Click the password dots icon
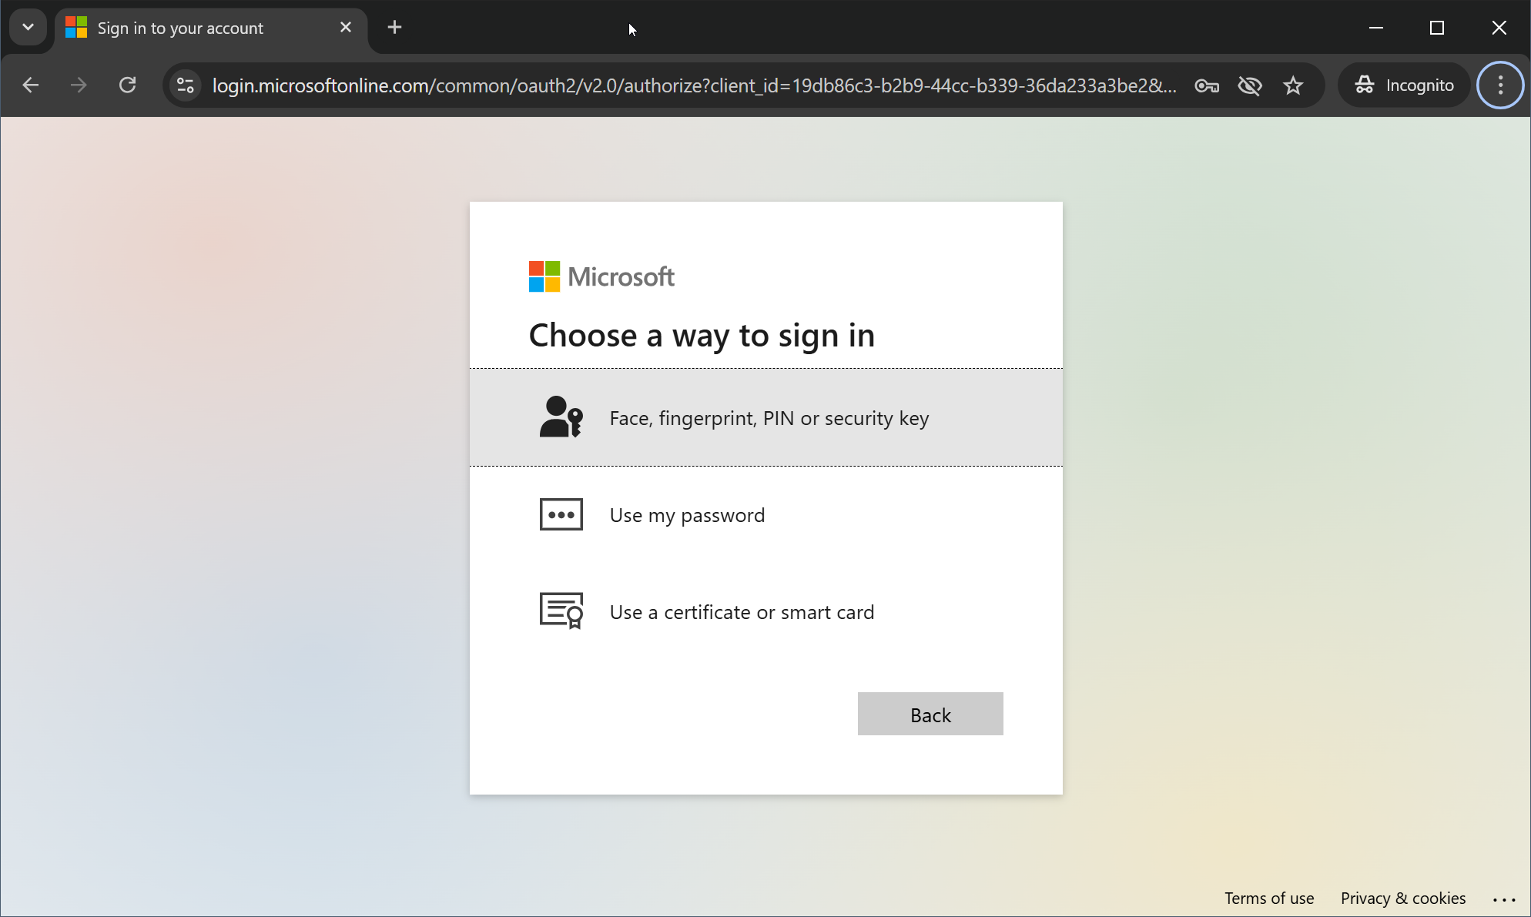 click(x=561, y=514)
